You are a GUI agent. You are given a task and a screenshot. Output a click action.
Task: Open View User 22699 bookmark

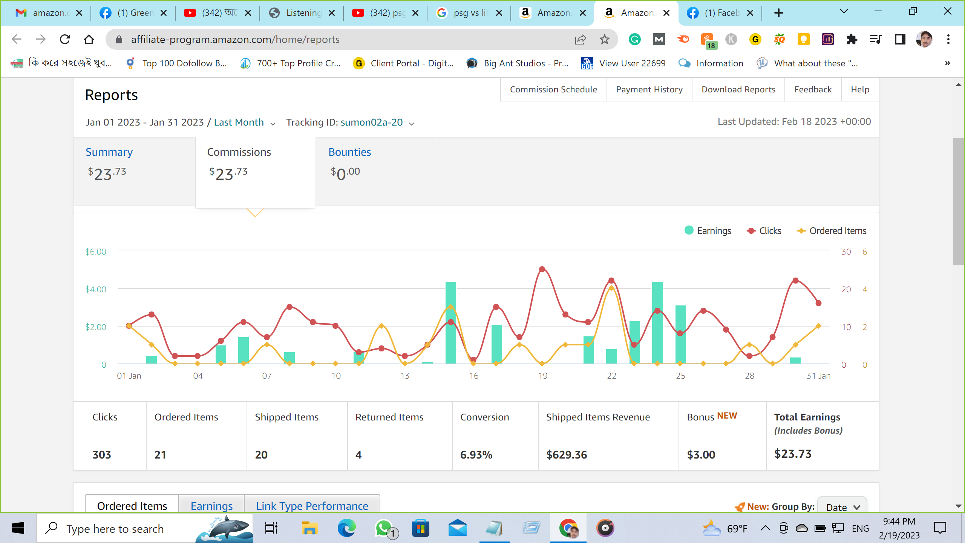click(x=623, y=63)
